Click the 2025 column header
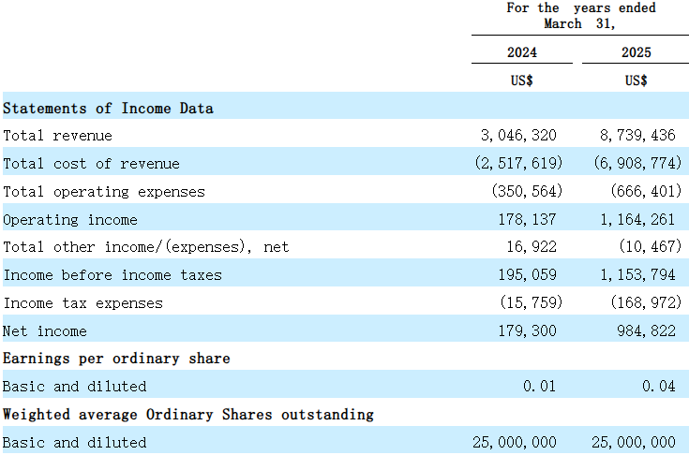 click(x=636, y=52)
